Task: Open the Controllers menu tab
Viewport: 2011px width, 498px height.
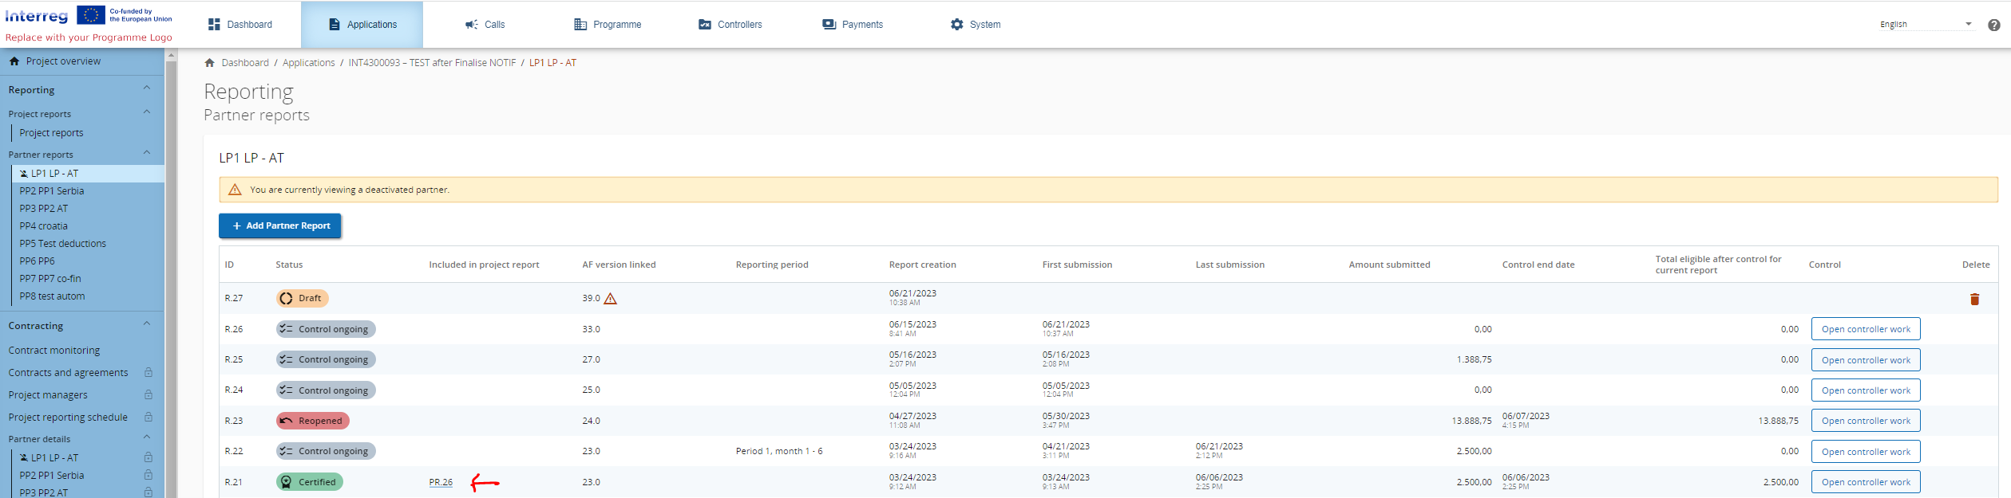Action: point(730,25)
